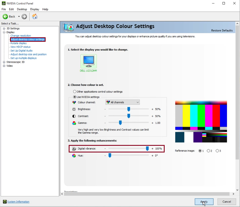
Task: Click the Cancel button
Action: pos(227,202)
